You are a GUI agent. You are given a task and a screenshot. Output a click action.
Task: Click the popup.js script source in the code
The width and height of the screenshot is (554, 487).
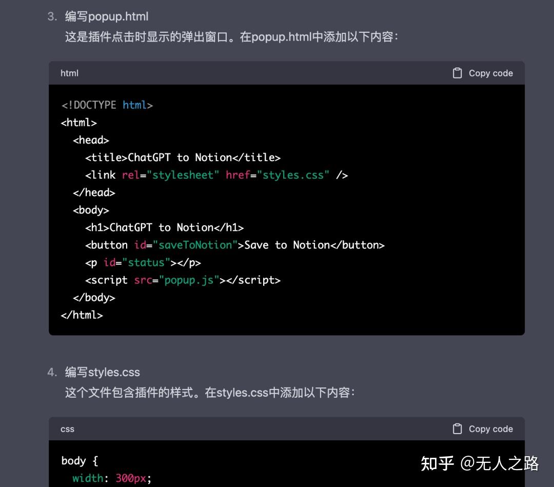(190, 280)
